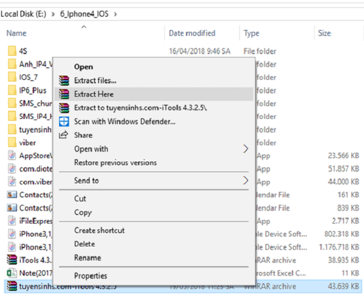Select Extract Here menu entry
Screen dimensions: 364x301
point(154,94)
